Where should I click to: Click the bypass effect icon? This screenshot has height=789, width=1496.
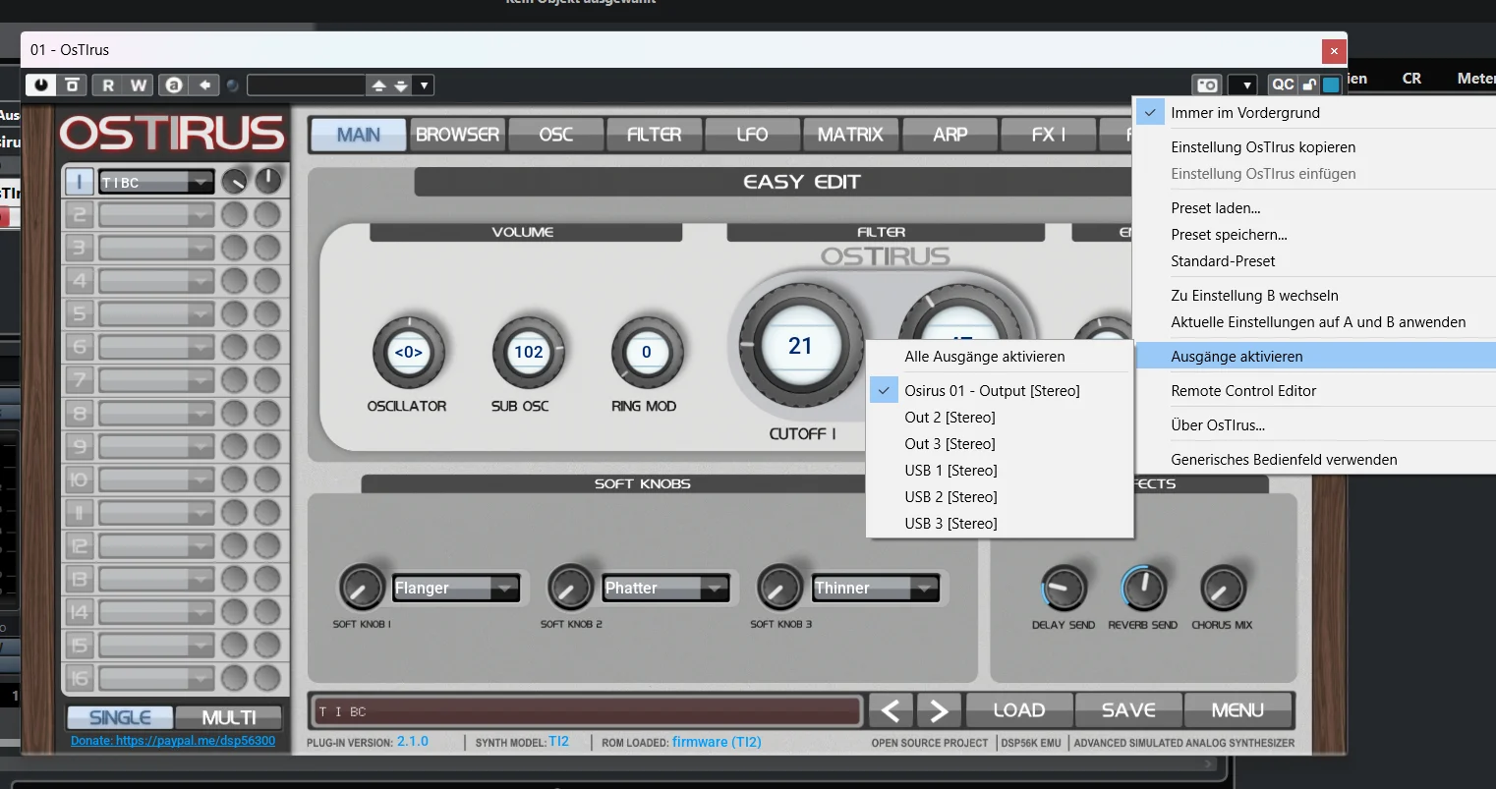tap(72, 85)
